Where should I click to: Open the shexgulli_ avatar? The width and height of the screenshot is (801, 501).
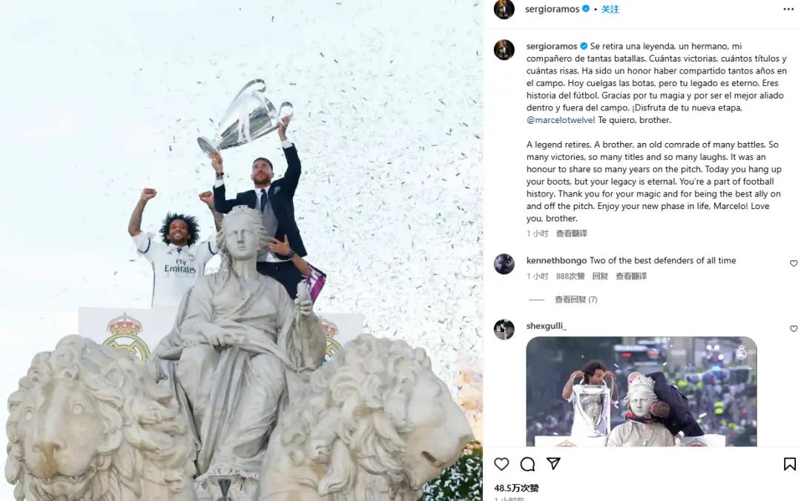[504, 329]
